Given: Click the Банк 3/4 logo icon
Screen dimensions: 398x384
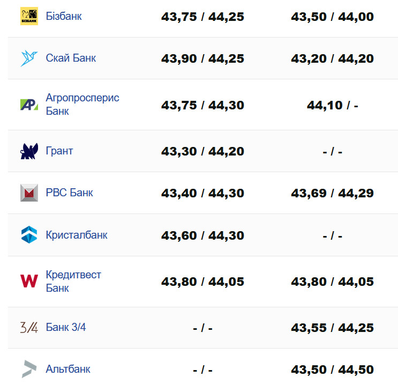Looking at the screenshot, I should pos(29,327).
